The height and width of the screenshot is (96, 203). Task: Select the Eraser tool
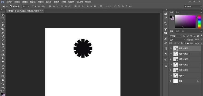(3, 51)
